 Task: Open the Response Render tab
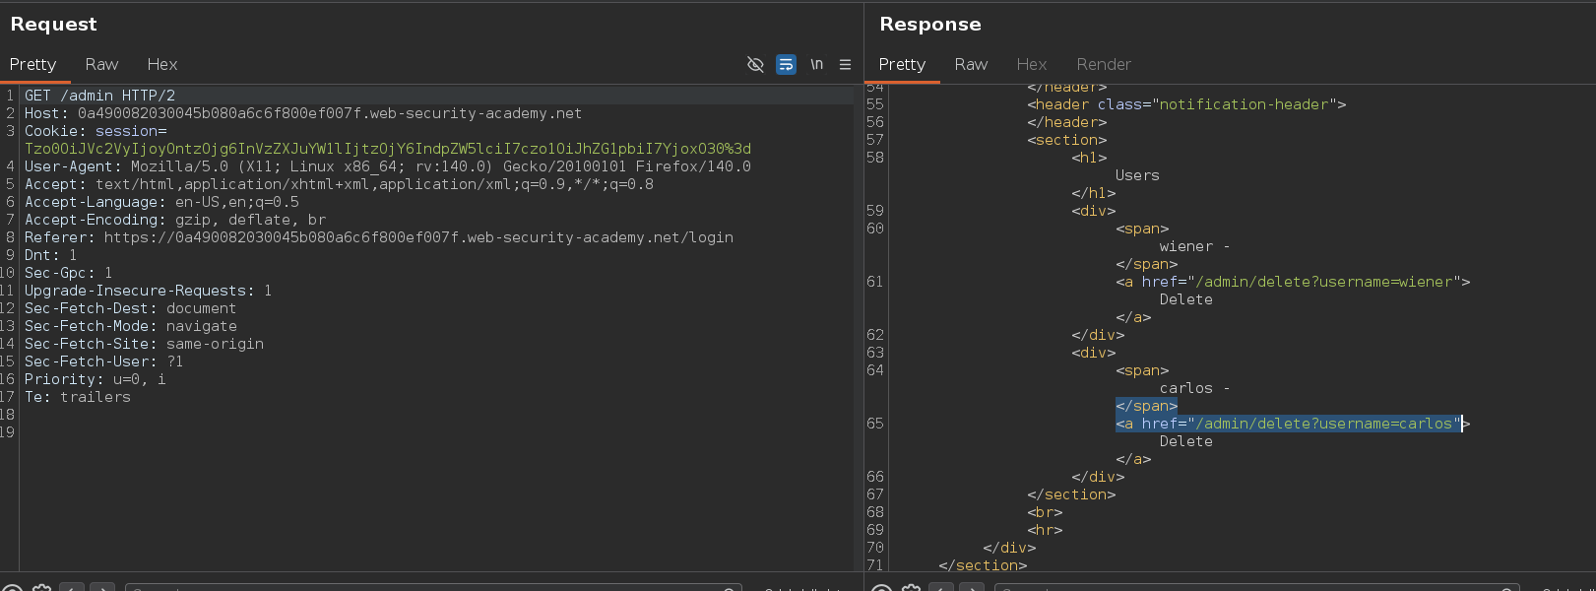[x=1104, y=64]
